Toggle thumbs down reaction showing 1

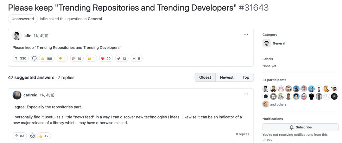(62, 59)
